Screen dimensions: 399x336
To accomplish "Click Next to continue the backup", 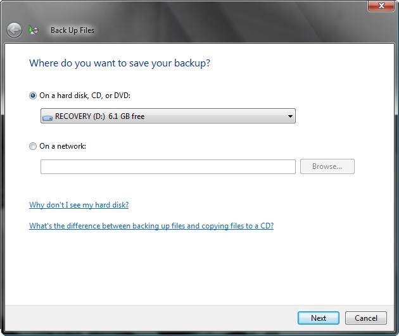I will (319, 318).
